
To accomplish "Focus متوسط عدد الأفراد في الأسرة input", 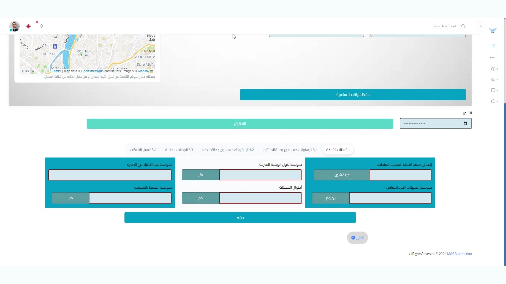I will click(110, 175).
